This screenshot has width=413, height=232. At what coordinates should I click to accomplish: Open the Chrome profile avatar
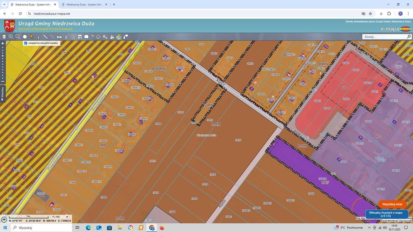point(400,14)
